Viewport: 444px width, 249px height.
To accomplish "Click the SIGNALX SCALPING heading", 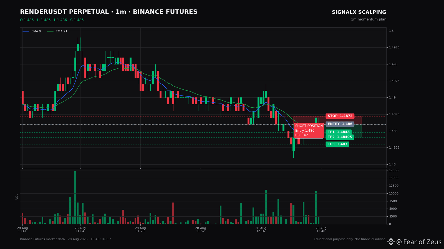I will 359,12.
